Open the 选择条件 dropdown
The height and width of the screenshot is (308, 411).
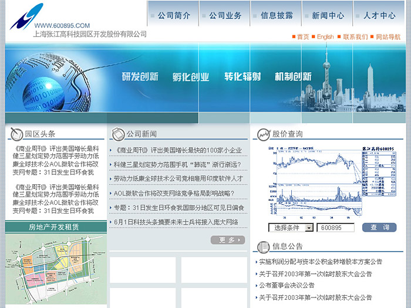click(291, 228)
